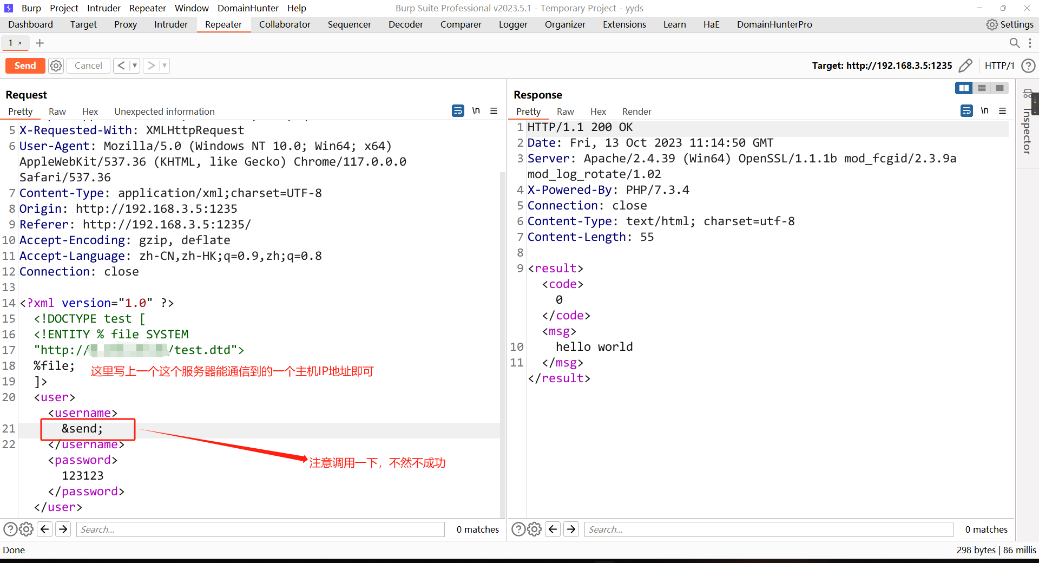Select Response Hex view tab

598,112
